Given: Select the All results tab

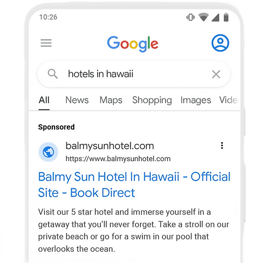Looking at the screenshot, I should coord(44,100).
